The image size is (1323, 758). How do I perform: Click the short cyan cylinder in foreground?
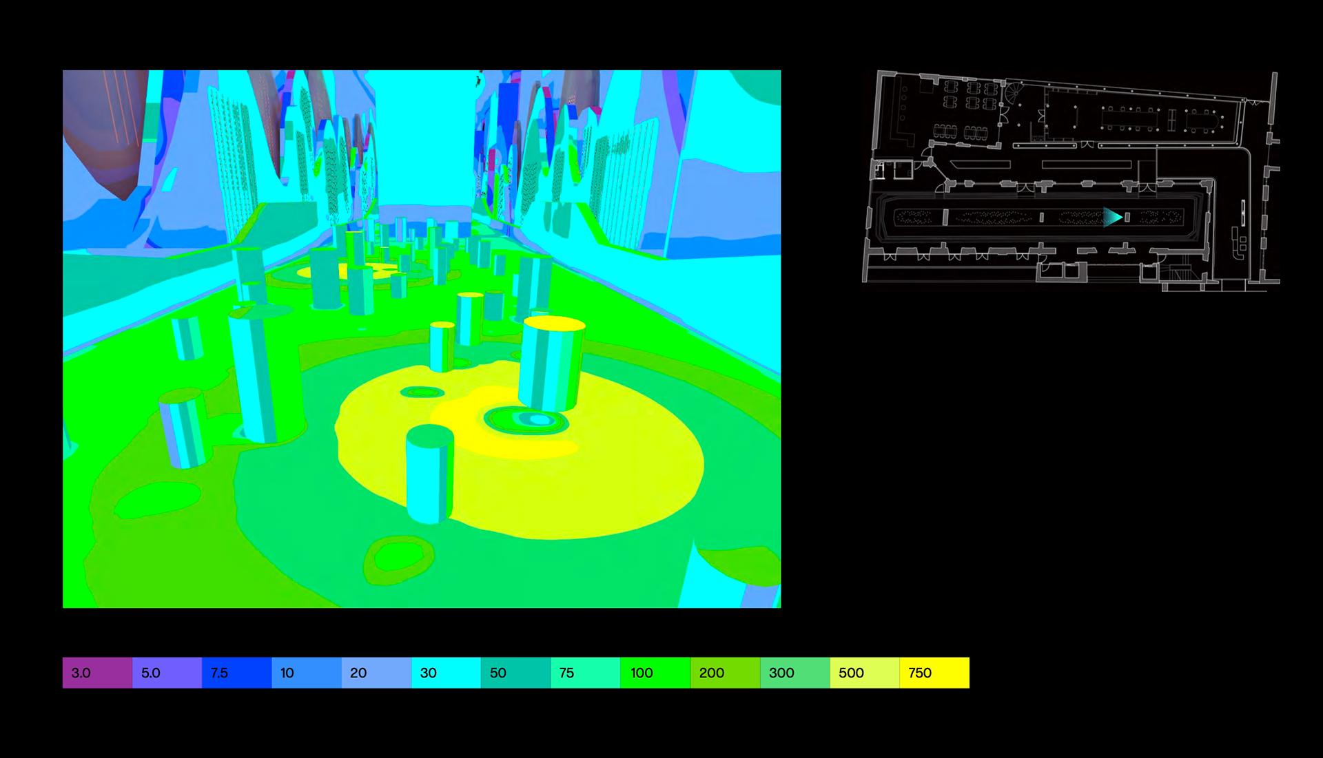(429, 474)
